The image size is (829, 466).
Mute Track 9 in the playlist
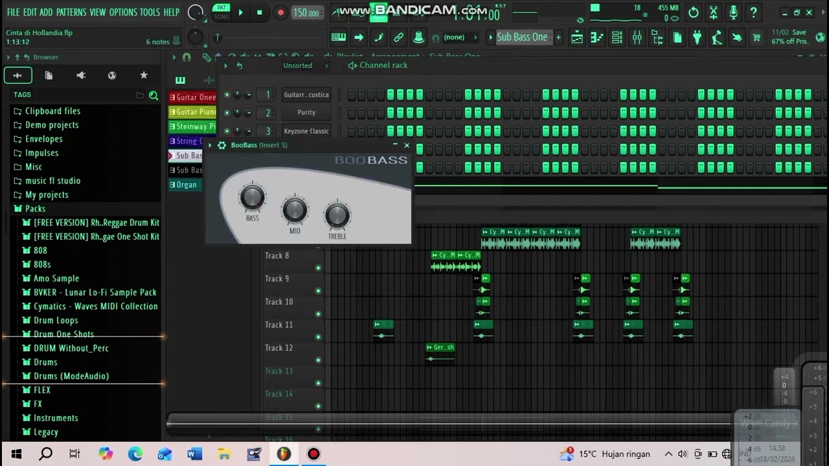click(x=318, y=291)
